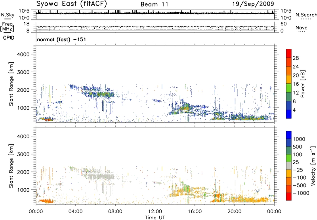Image resolution: width=317 pixels, height=220 pixels.
Task: Click the '16' label on Power colorbar
Action: click(x=296, y=84)
